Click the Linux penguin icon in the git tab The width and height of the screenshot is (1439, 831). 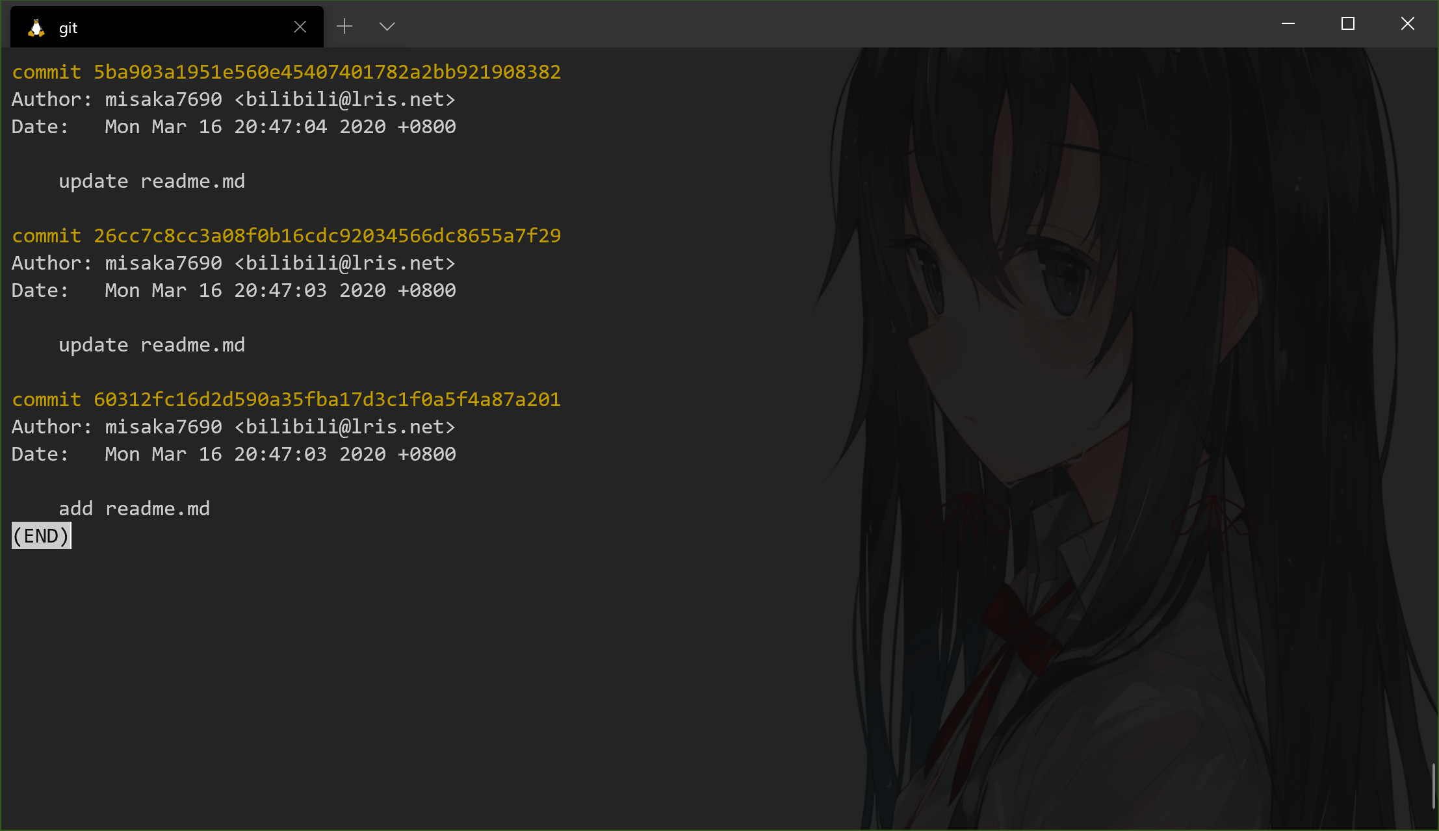pos(36,27)
